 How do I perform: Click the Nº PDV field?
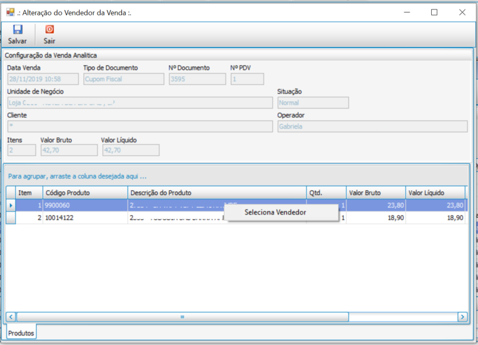(247, 79)
